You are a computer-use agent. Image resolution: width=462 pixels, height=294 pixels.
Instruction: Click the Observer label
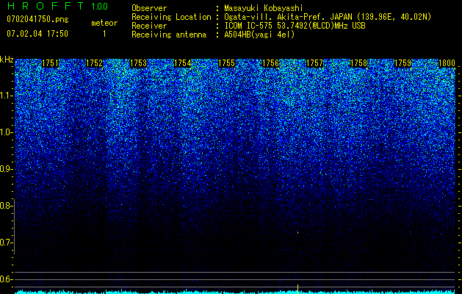point(149,8)
